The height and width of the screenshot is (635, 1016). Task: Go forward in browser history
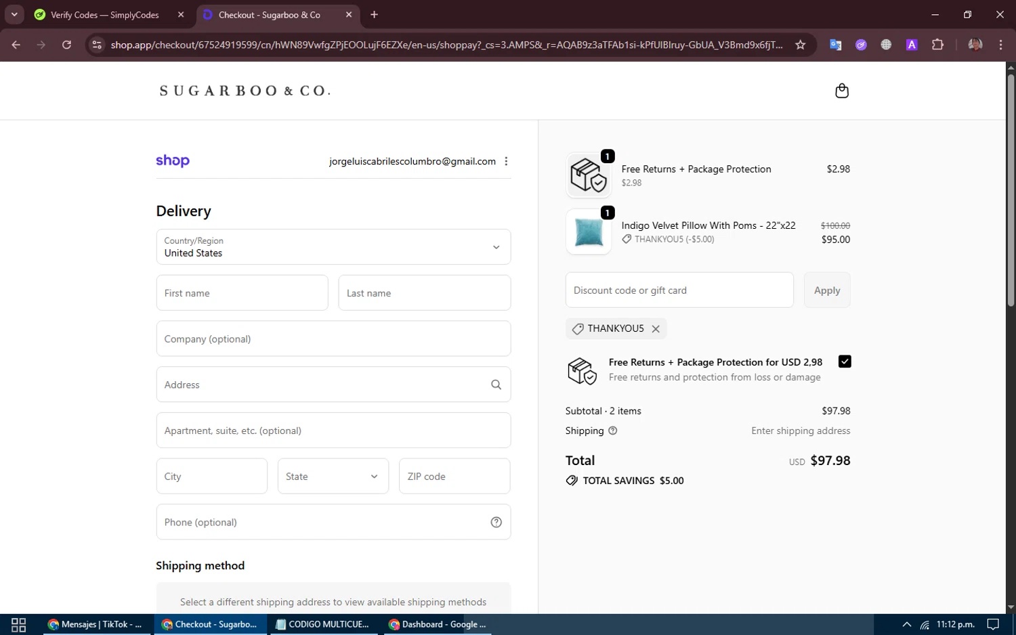click(x=41, y=45)
